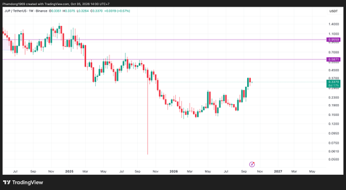Select the 0.5871 horizontal line price tag

coord(333,59)
